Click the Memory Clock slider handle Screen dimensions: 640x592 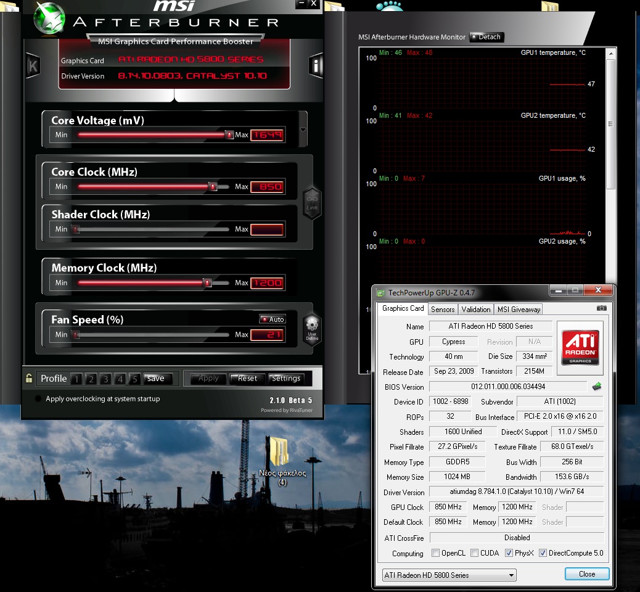(207, 282)
